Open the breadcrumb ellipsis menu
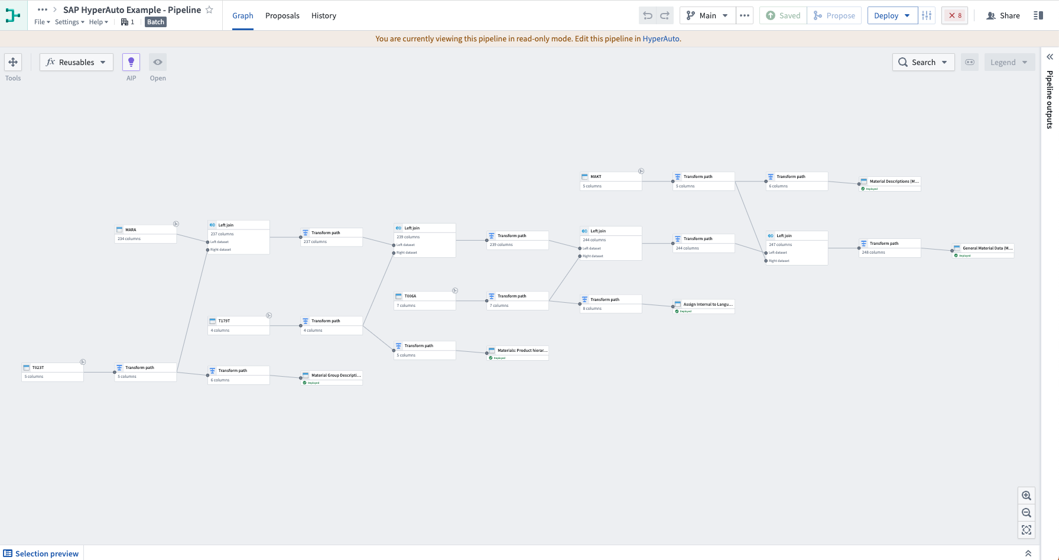Screen dimensions: 1059x560 click(43, 9)
